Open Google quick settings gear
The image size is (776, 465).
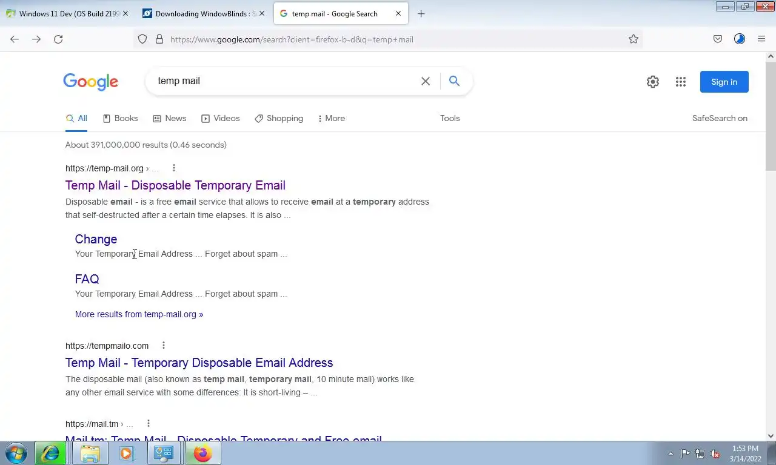(653, 82)
